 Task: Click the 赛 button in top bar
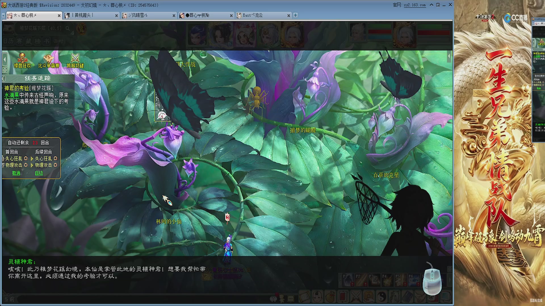pyautogui.click(x=19, y=41)
